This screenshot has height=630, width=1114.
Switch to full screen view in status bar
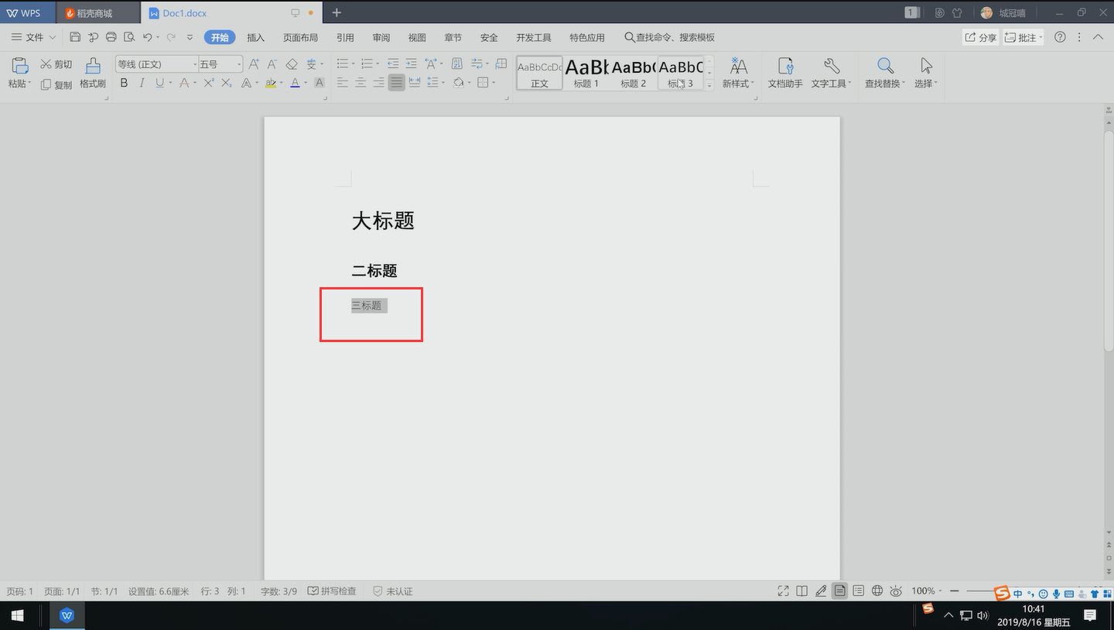point(783,591)
